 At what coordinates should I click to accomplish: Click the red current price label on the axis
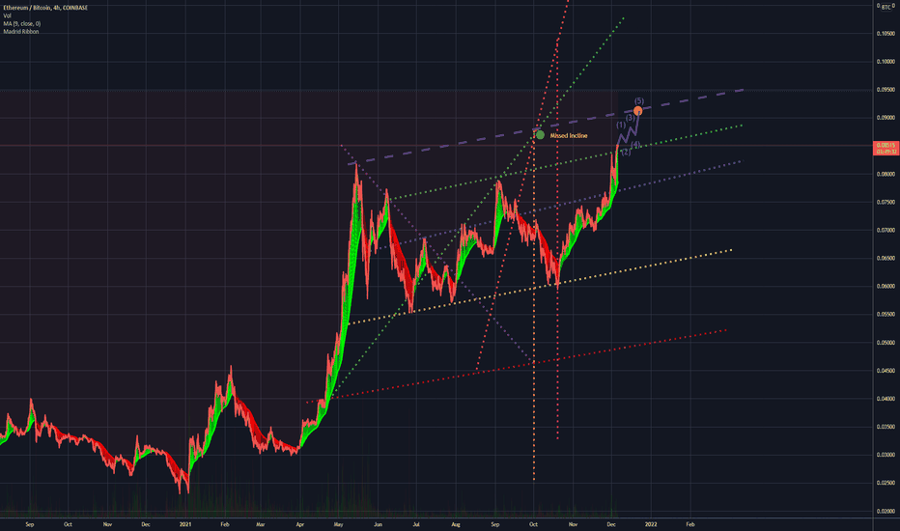pos(885,148)
